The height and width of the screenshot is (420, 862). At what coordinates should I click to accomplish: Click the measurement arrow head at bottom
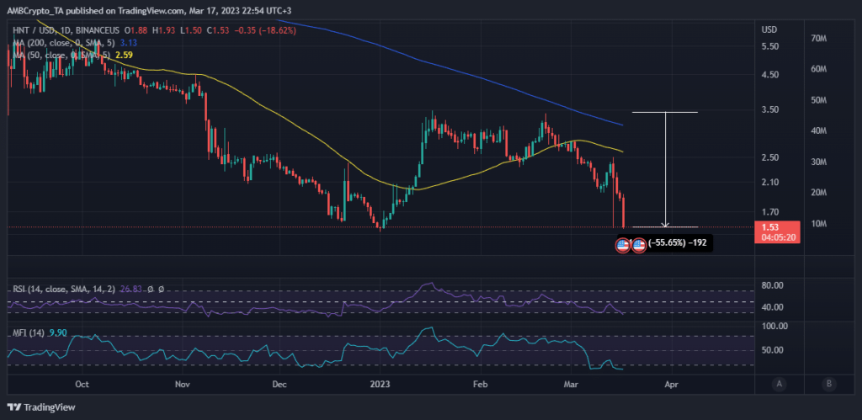666,224
